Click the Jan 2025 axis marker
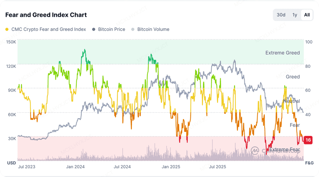This screenshot has height=177, width=319. coord(171,167)
